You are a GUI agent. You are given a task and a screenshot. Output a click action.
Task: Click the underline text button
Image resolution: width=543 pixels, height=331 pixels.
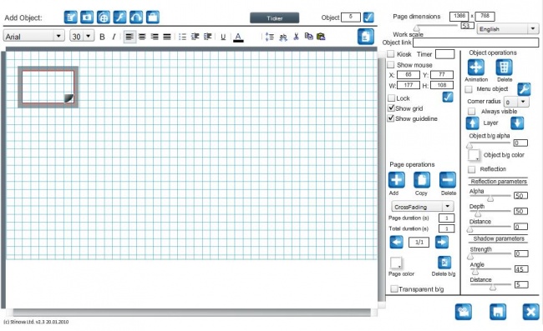[x=223, y=37]
